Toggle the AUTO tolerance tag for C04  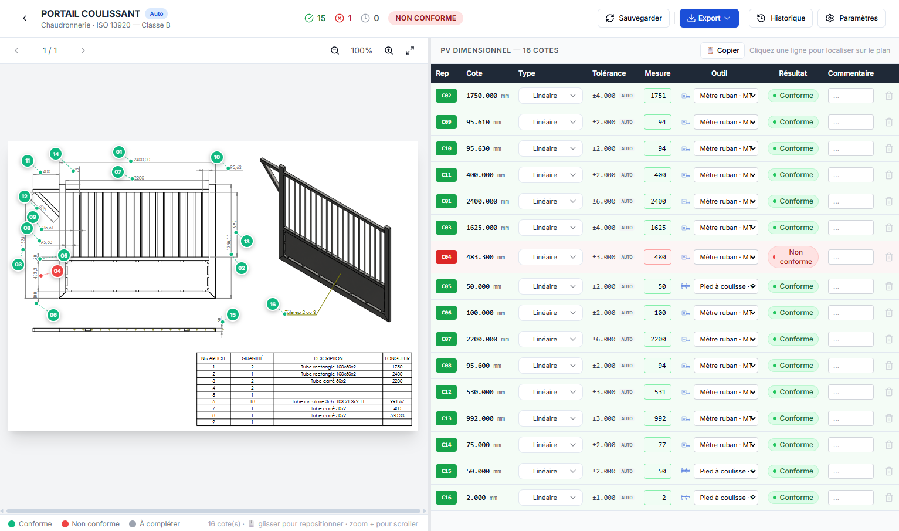[x=627, y=257]
